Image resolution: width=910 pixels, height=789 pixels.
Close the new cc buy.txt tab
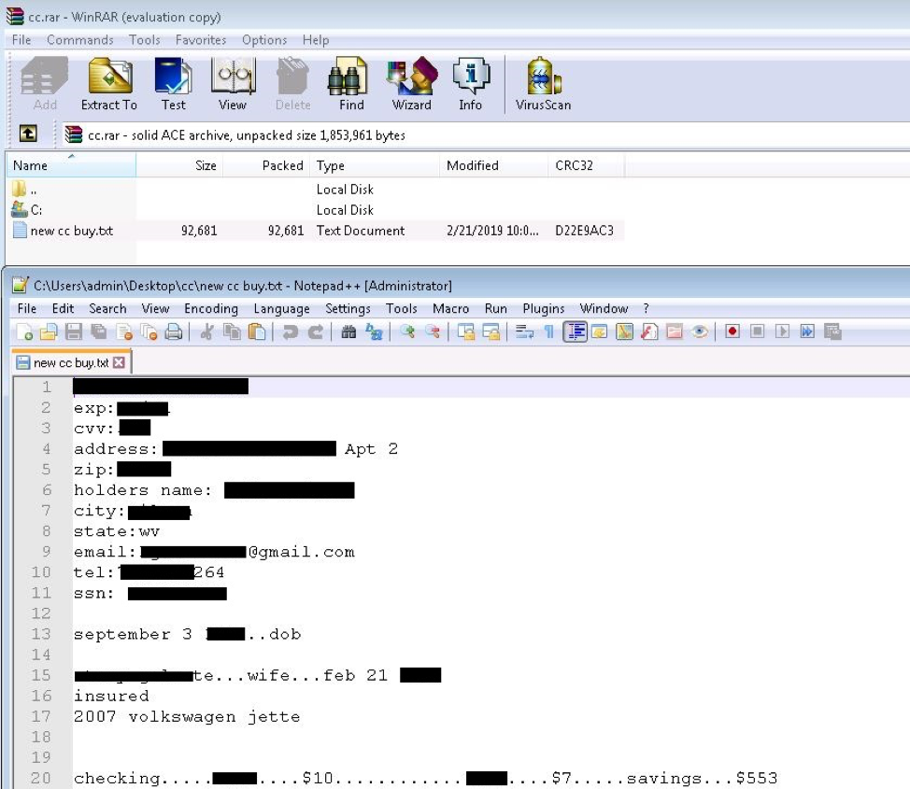coord(119,362)
